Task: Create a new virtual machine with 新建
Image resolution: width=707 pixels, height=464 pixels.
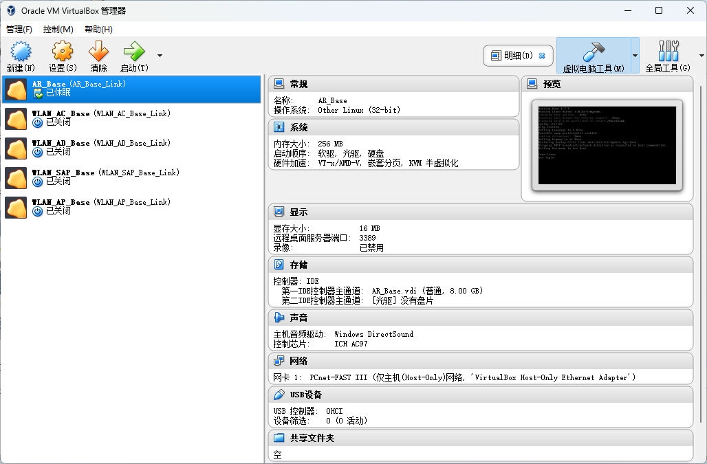Action: pyautogui.click(x=21, y=55)
